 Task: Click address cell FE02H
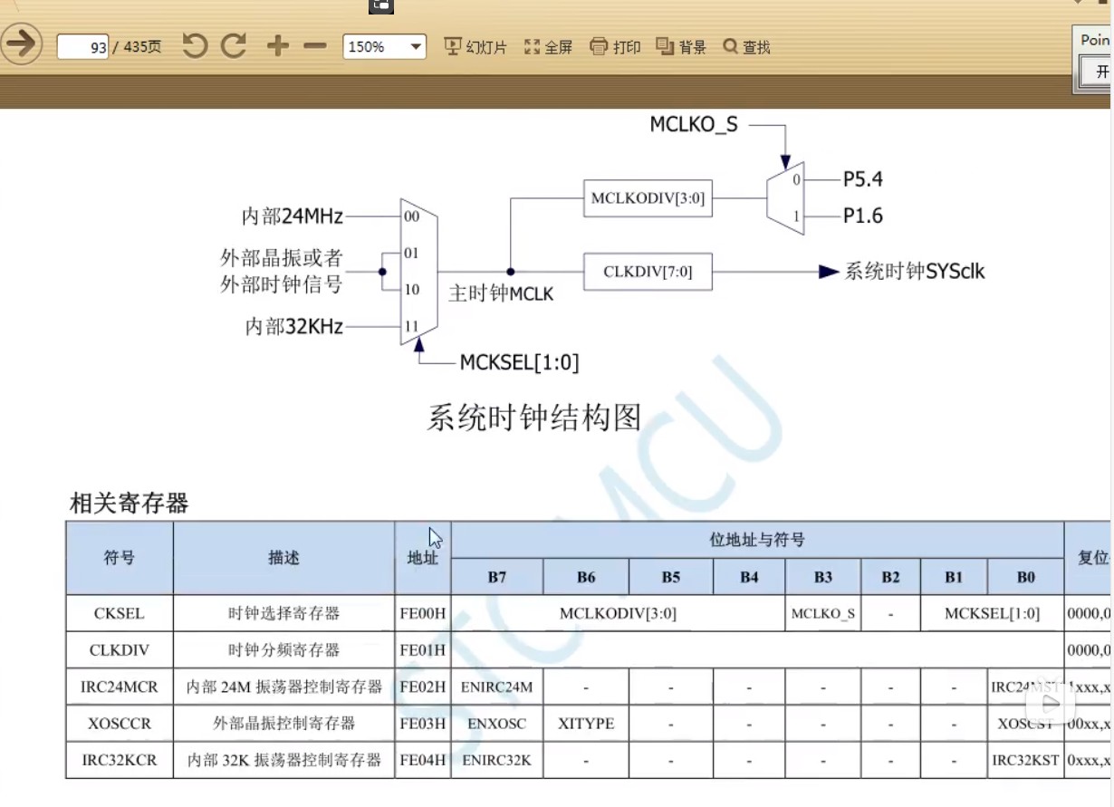click(x=423, y=687)
